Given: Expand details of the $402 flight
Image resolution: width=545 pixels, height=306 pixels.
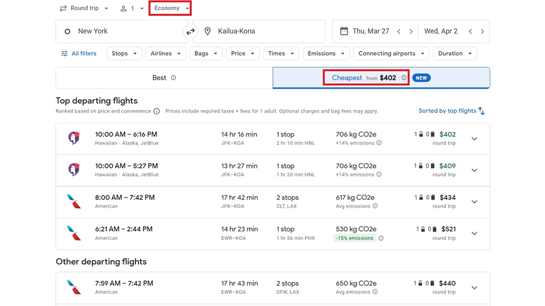Looking at the screenshot, I should coord(474,139).
